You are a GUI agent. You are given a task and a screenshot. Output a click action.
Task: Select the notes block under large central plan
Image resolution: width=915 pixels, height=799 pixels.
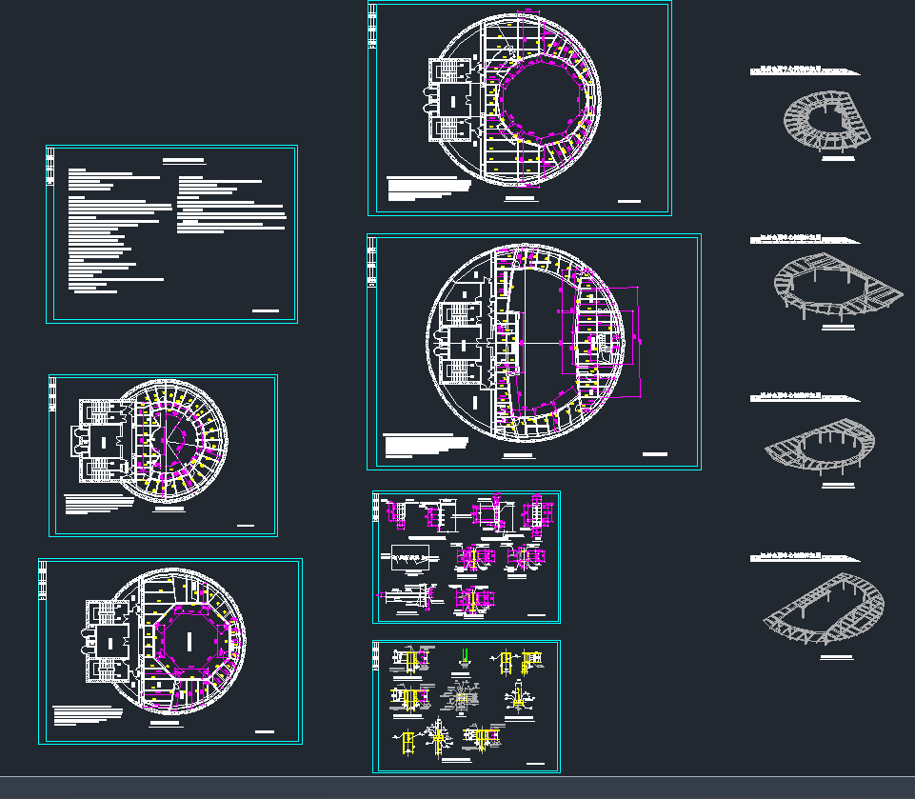(424, 447)
